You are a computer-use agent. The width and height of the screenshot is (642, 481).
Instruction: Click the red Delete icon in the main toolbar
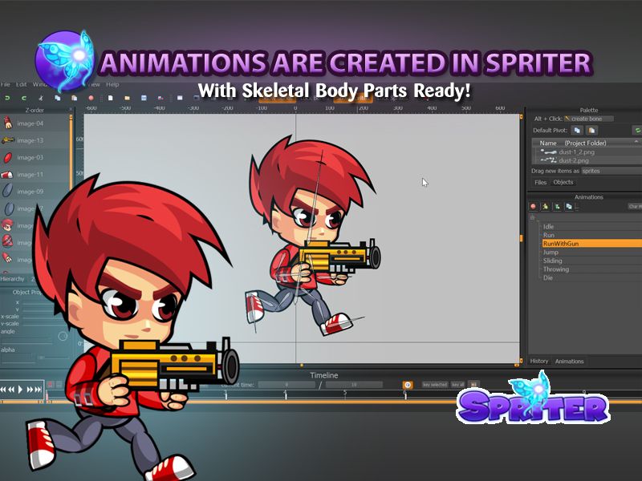point(91,98)
